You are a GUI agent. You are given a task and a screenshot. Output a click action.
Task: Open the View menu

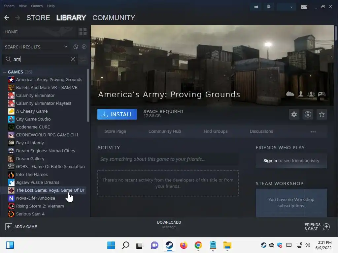point(23,6)
